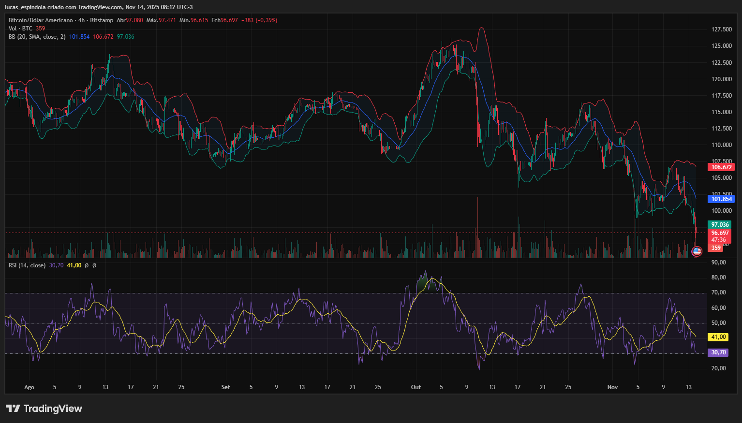Click the header text with TradingView.com attribution
The height and width of the screenshot is (423, 742).
pyautogui.click(x=99, y=7)
